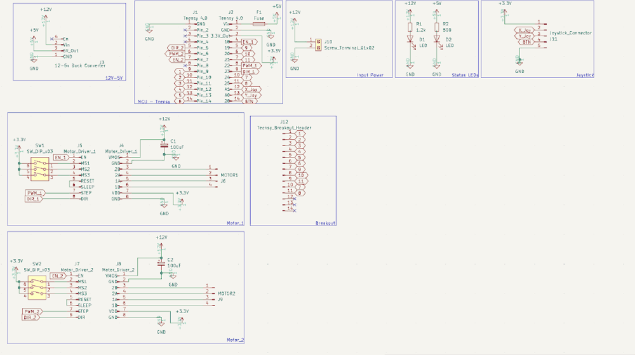
Task: Click the +5V power symbol in buck converter block
Action: pyautogui.click(x=34, y=39)
